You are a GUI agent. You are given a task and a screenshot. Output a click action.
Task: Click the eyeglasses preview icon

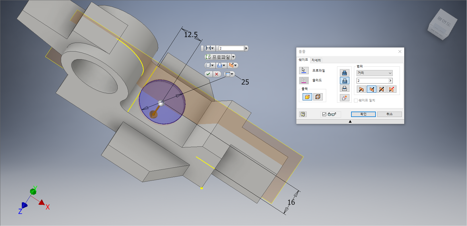coord(332,114)
